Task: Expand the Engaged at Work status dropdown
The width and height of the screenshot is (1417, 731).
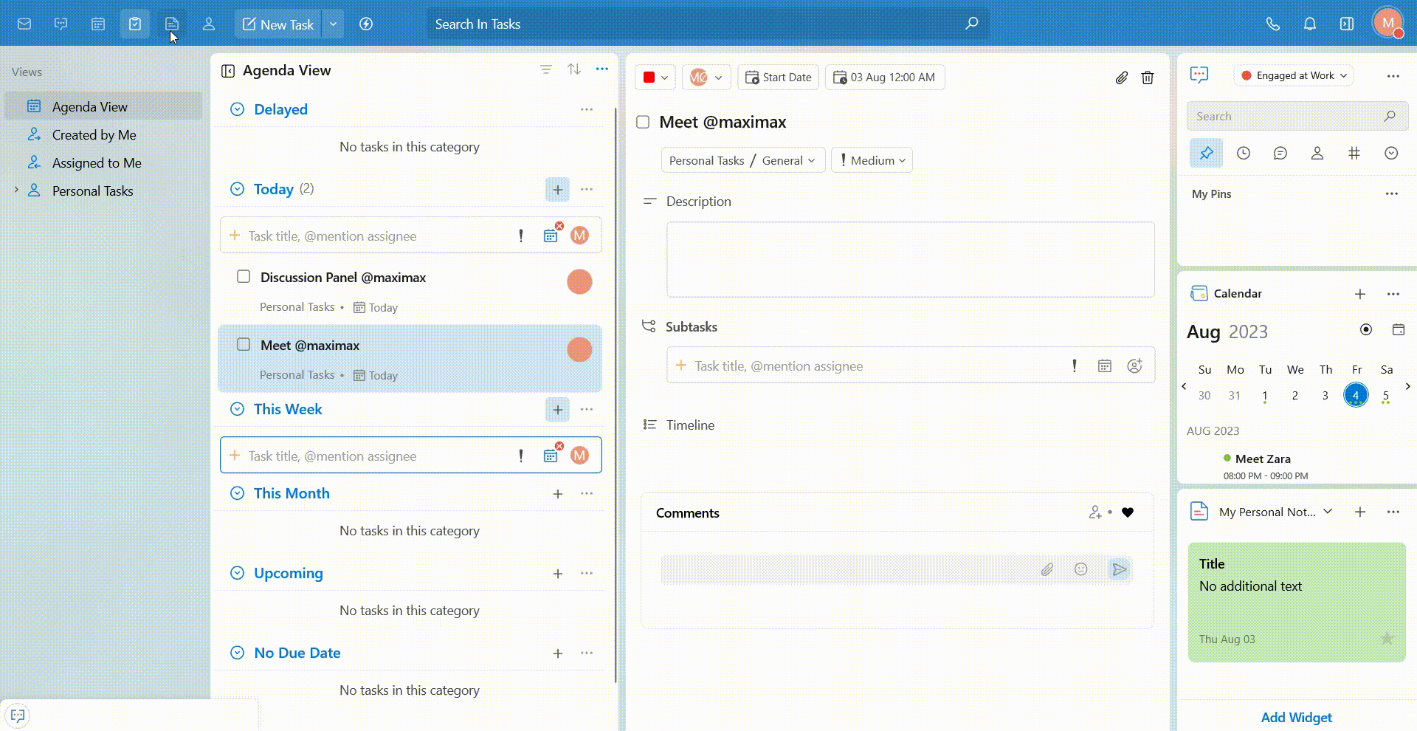Action: click(x=1294, y=75)
